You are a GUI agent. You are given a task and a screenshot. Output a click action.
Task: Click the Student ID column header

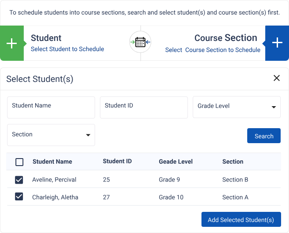click(x=117, y=161)
